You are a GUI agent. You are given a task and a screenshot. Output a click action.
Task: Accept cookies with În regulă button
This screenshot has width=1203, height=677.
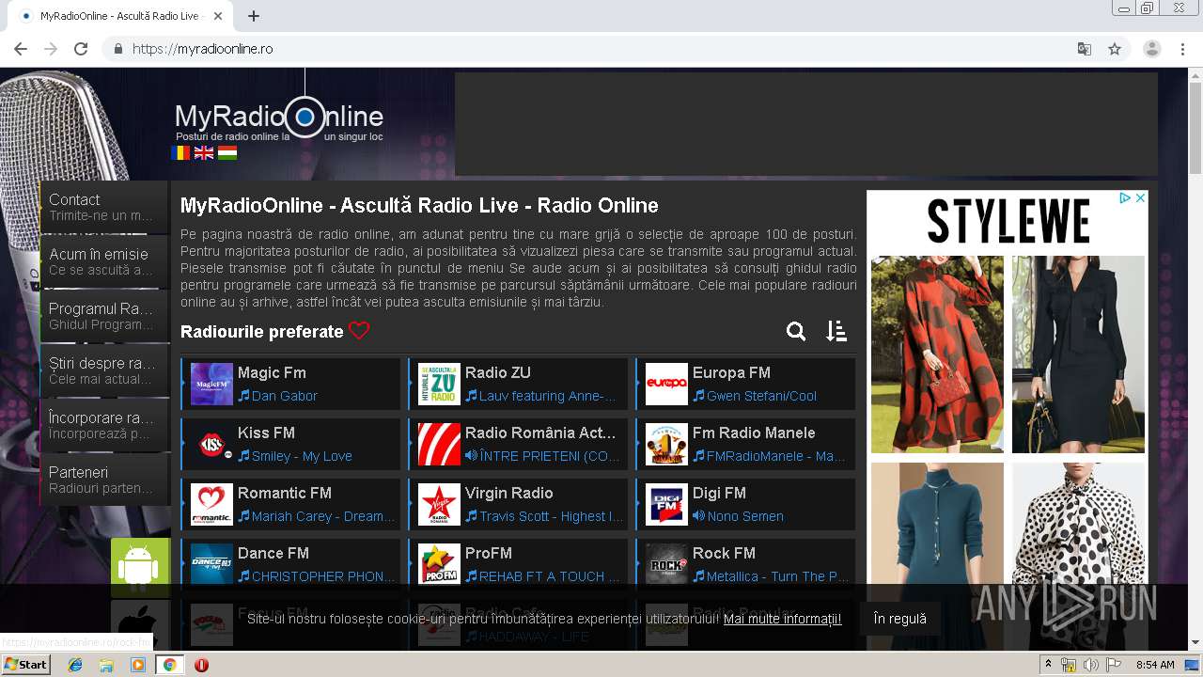(x=899, y=619)
